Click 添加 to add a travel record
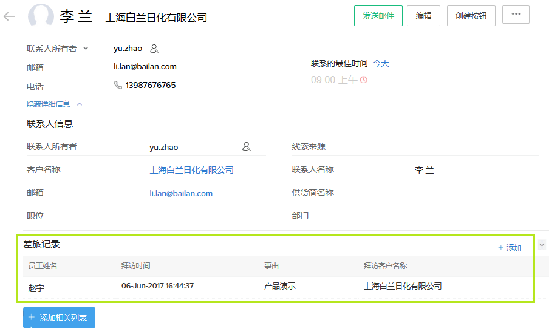The height and width of the screenshot is (331, 549). tap(510, 247)
